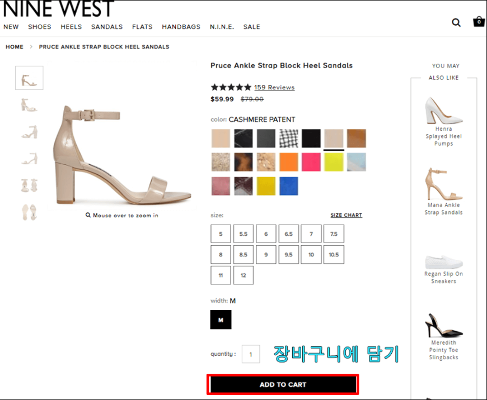487x400 pixels.
Task: Select width M option
Action: [x=221, y=320]
